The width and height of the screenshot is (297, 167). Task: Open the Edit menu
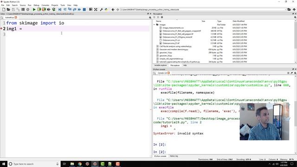pyautogui.click(x=8, y=5)
